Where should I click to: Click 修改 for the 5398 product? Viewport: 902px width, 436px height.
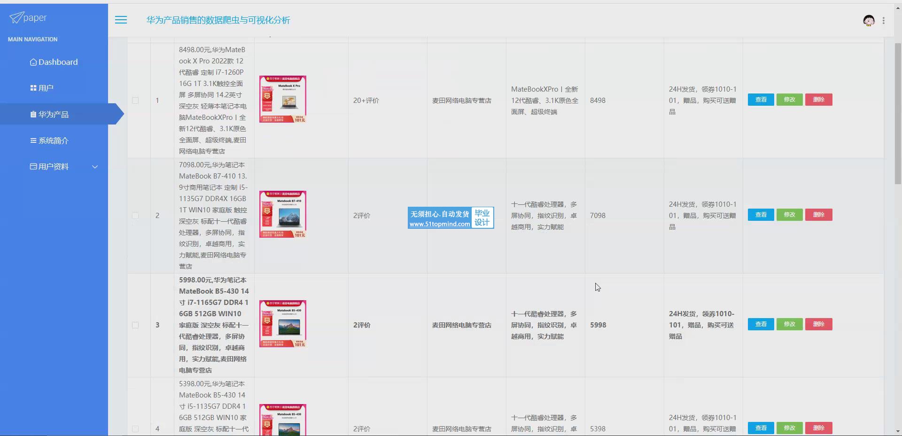tap(790, 428)
